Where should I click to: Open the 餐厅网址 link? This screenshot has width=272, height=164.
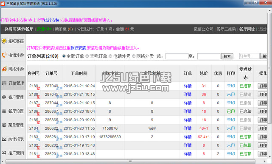[247, 29]
